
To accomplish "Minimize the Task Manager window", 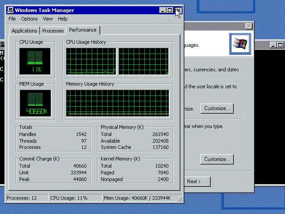I will (163, 10).
